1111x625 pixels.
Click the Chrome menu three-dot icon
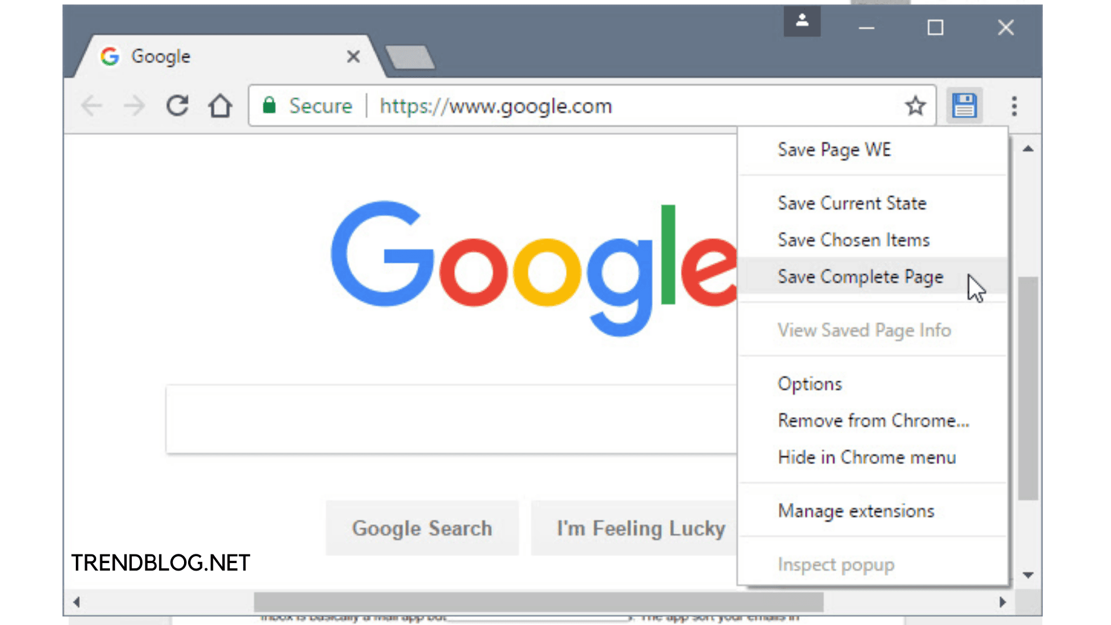1014,106
